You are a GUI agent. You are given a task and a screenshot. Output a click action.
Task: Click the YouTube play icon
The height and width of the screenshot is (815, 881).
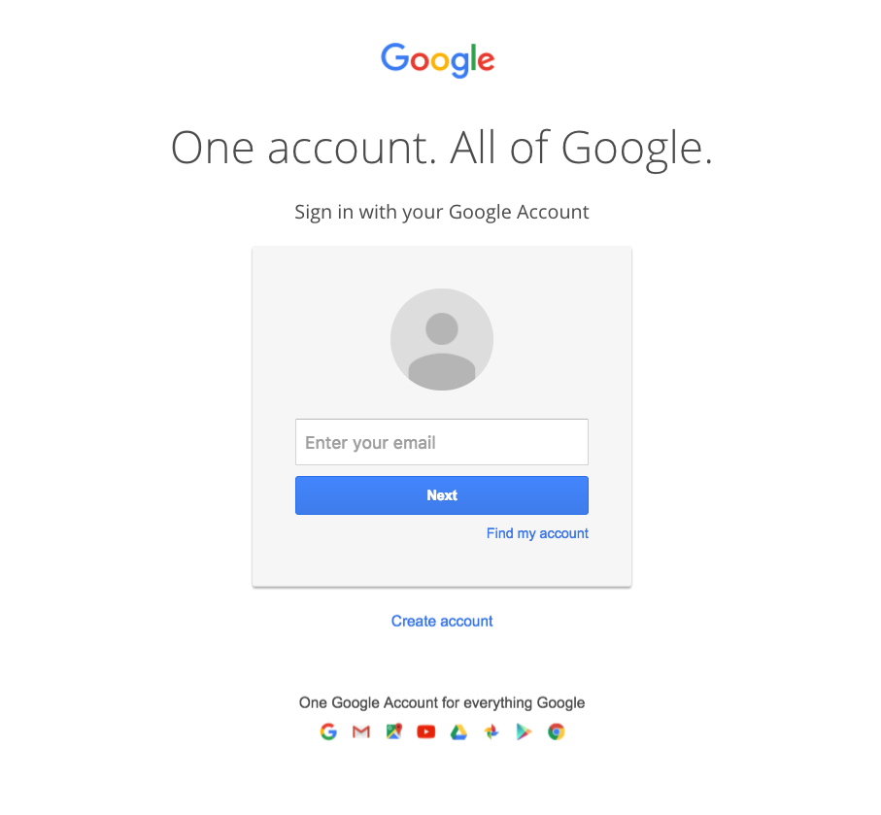(425, 731)
